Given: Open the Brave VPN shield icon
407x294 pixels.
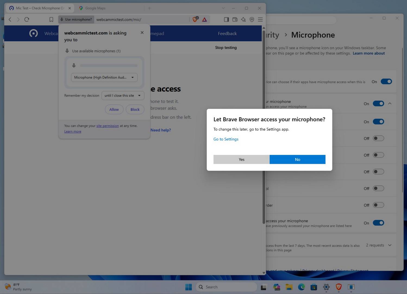Looking at the screenshot, I should (x=252, y=19).
